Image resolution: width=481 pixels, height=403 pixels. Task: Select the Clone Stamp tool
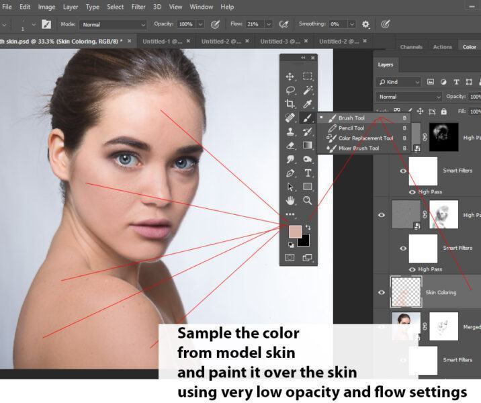pyautogui.click(x=290, y=132)
